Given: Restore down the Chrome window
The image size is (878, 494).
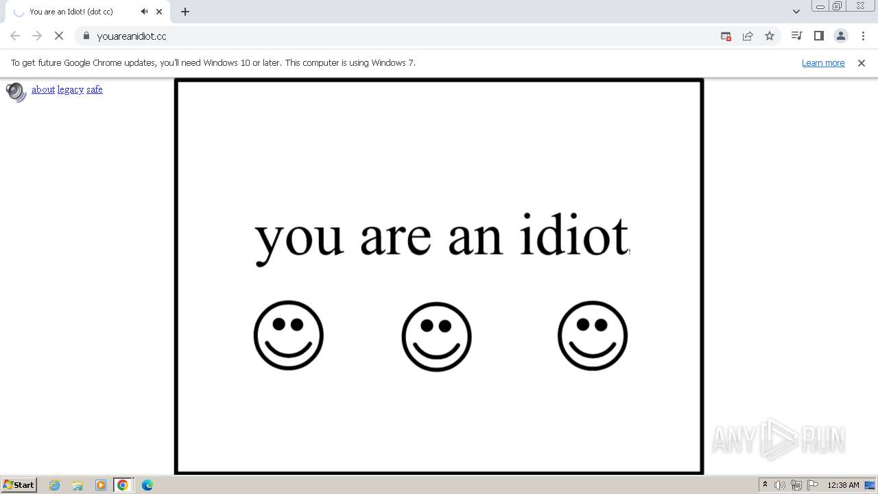Looking at the screenshot, I should pos(838,6).
